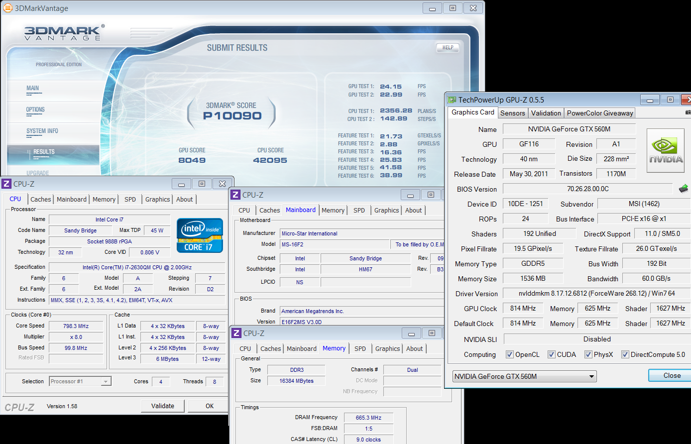Screen dimensions: 691x444
Task: Click the CPU-Z Z icon in Memory window
Action: coord(237,333)
